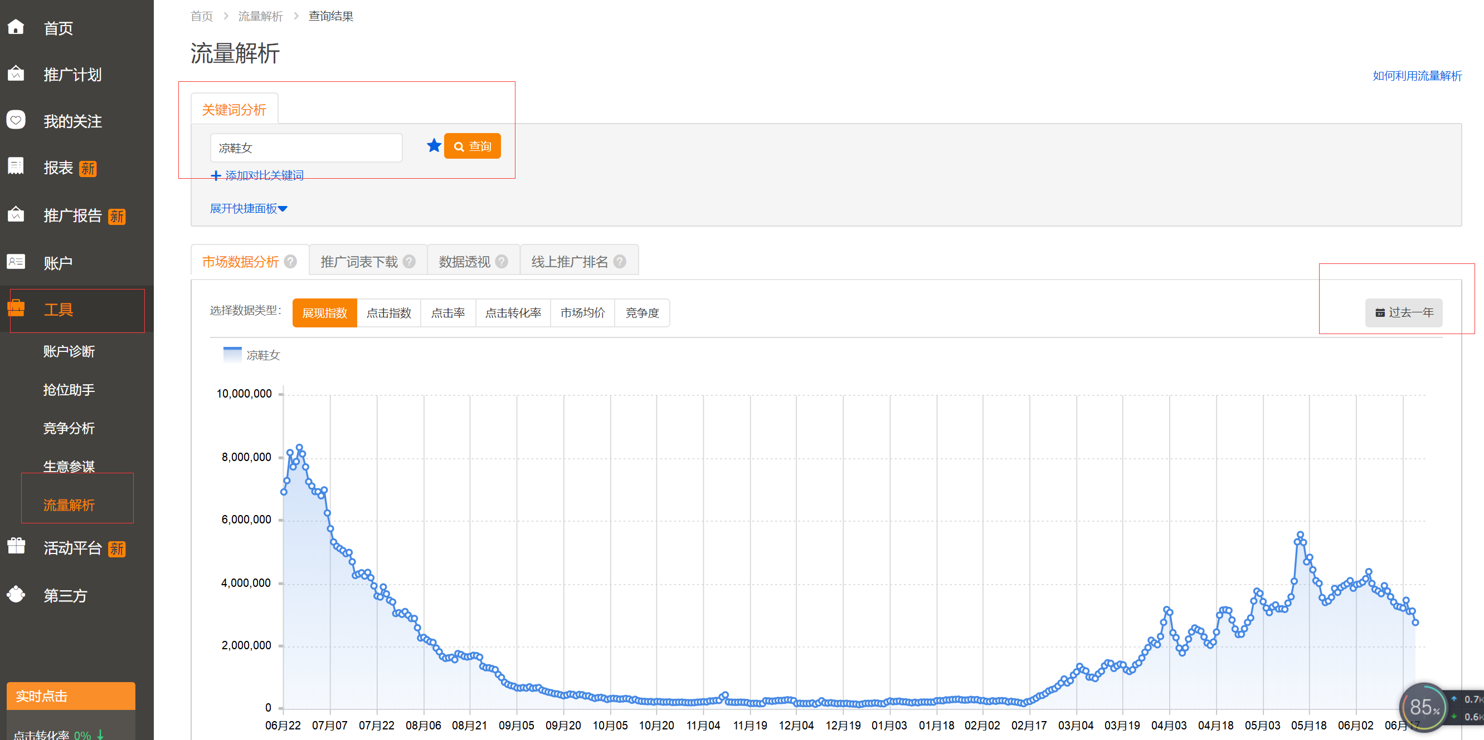Switch to the 推广词表下载 tab

click(359, 262)
